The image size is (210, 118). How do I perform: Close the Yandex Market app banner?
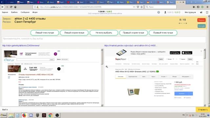pyautogui.click(x=201, y=51)
